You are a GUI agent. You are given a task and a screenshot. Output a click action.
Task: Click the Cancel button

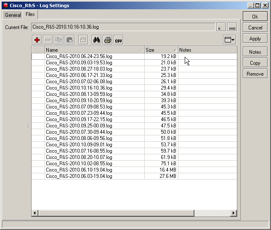click(x=255, y=28)
